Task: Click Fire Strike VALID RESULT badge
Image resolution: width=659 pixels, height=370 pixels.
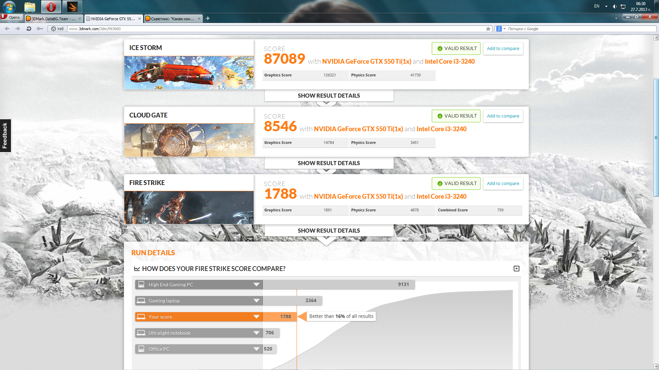Action: [456, 184]
